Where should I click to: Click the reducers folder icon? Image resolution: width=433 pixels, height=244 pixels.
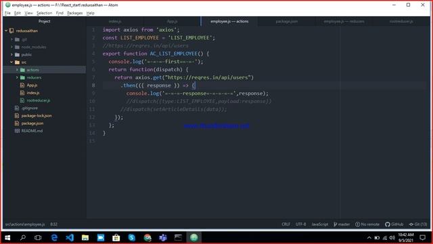(22, 77)
